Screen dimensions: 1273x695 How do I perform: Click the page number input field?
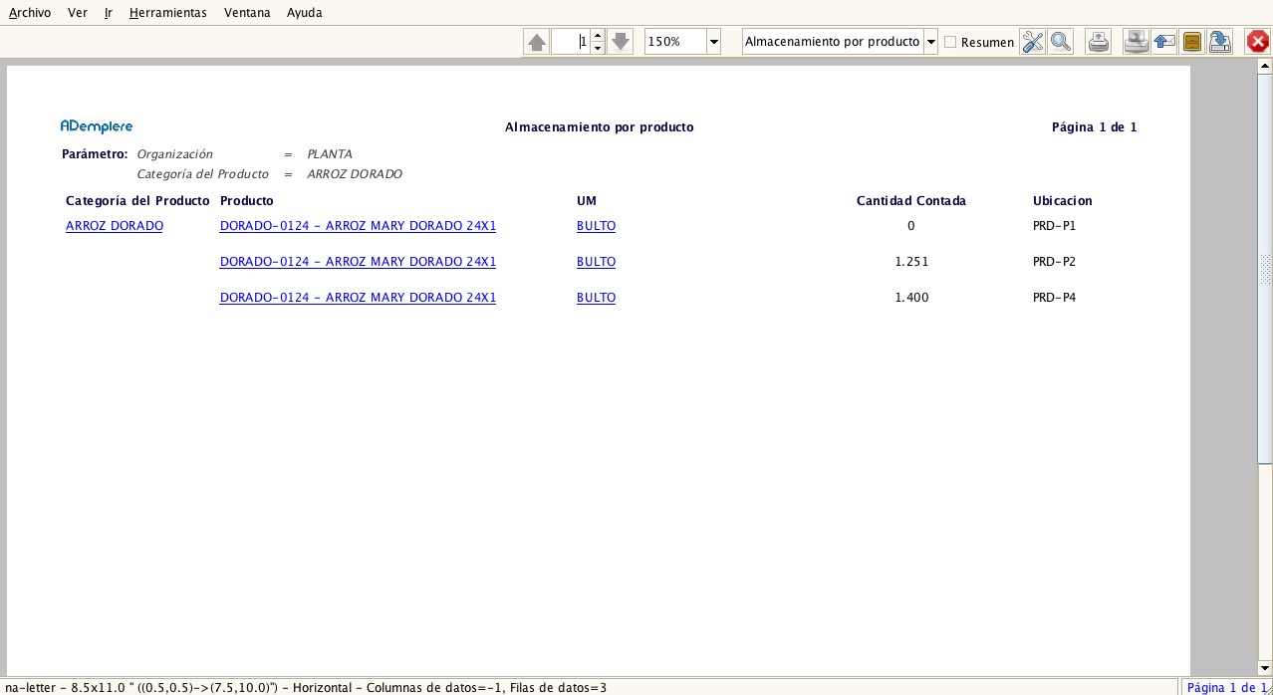571,42
